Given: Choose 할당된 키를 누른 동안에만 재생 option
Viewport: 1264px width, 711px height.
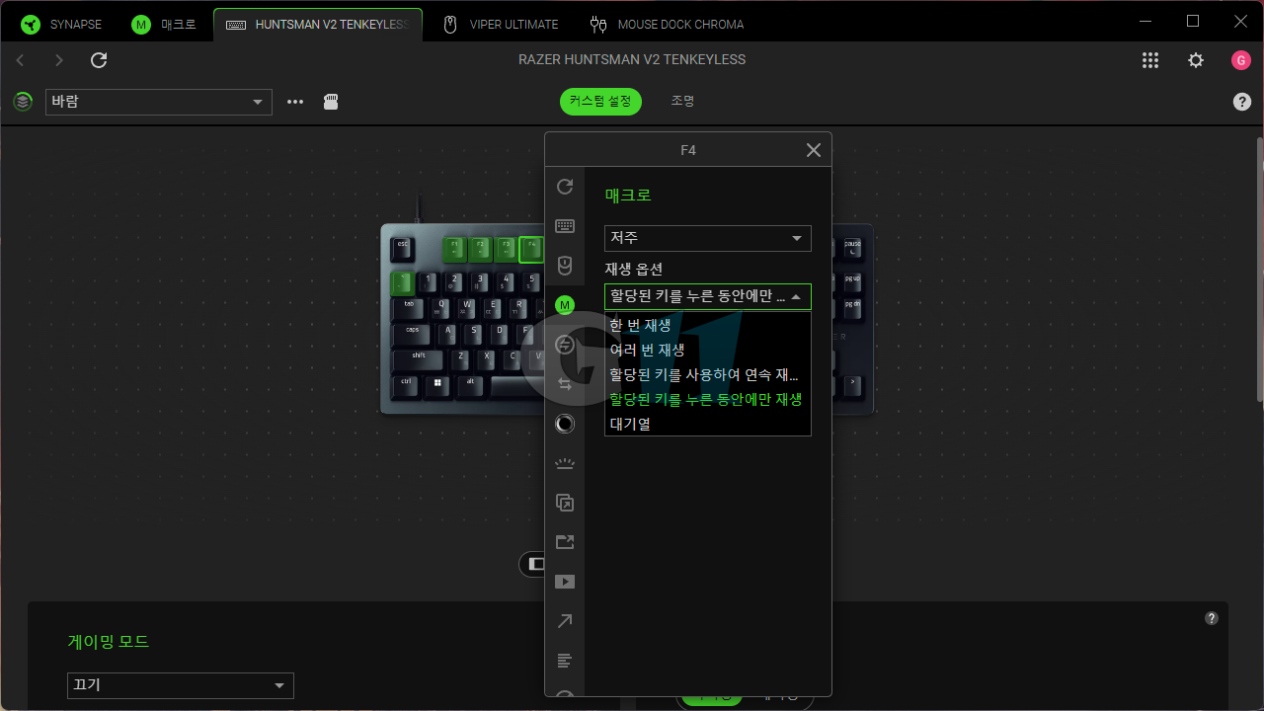Looking at the screenshot, I should [x=708, y=399].
